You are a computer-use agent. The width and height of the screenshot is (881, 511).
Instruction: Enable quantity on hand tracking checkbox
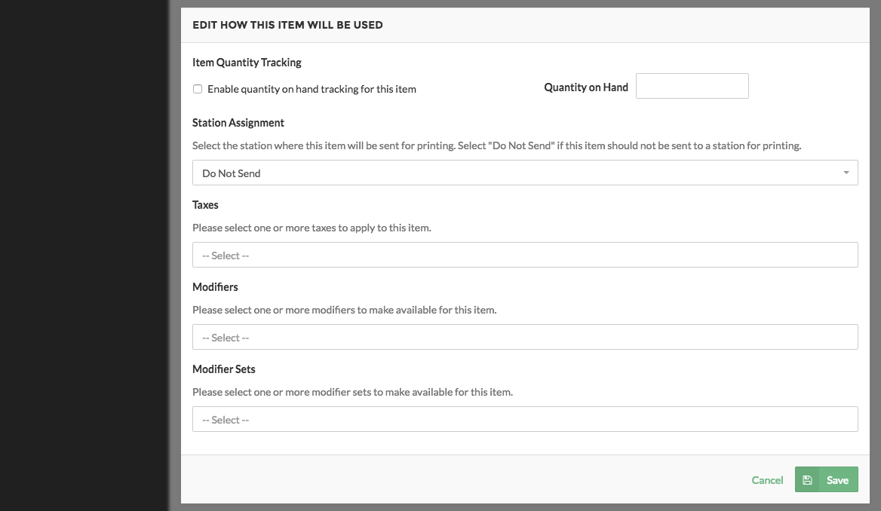[x=197, y=89]
